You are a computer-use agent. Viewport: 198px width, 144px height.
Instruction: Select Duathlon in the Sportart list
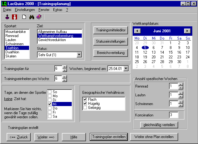(13, 52)
